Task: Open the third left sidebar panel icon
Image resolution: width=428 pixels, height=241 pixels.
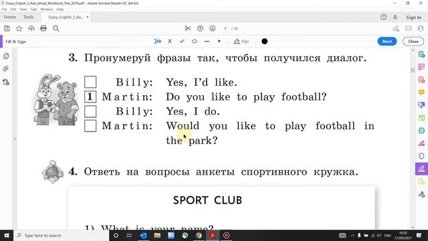Action: click(x=6, y=82)
